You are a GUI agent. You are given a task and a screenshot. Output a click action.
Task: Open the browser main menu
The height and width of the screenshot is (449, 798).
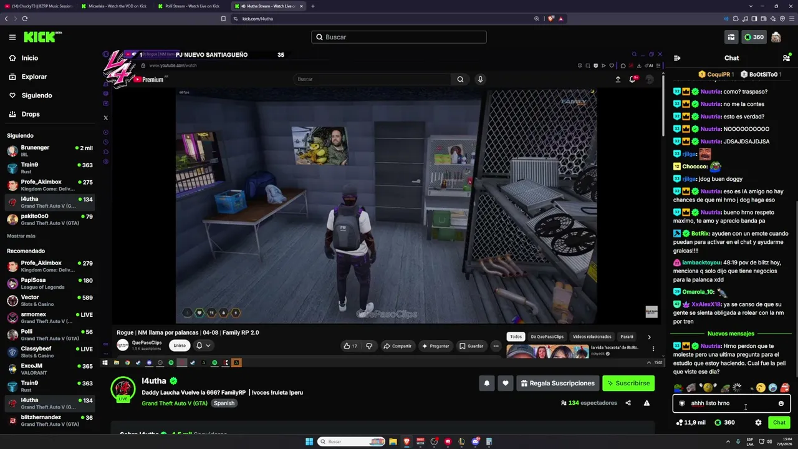(x=792, y=19)
